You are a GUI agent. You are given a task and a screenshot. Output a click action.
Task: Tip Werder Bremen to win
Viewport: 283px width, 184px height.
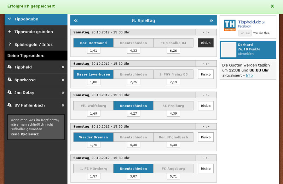(x=93, y=137)
